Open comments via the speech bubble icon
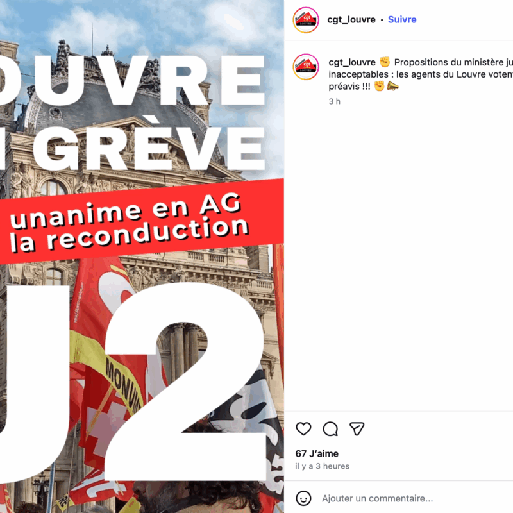Screen dimensions: 513x513 click(330, 428)
